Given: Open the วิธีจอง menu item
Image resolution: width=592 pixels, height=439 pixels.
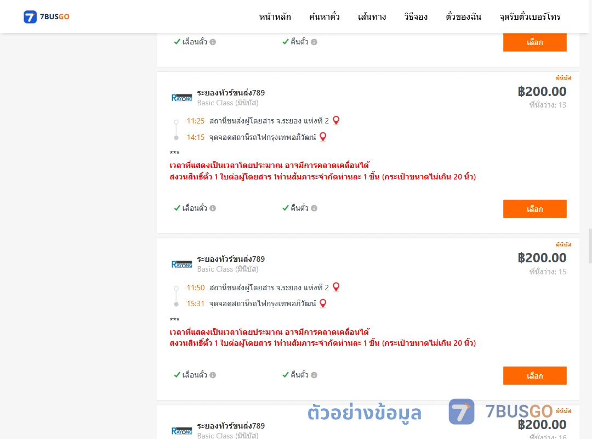Looking at the screenshot, I should 415,16.
